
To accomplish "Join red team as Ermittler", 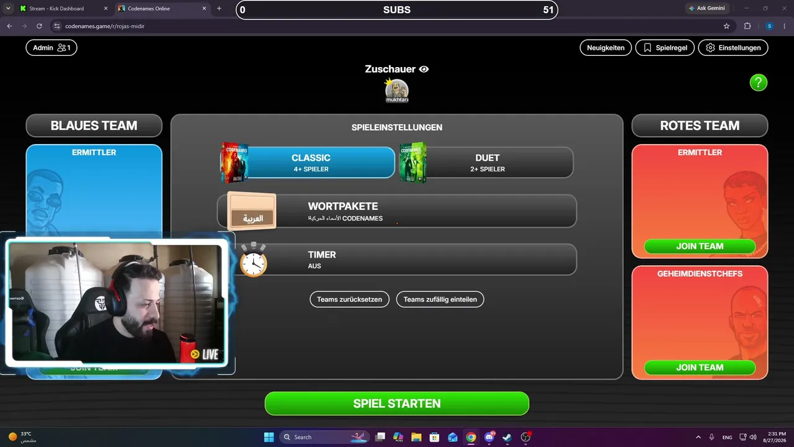I will [x=700, y=246].
